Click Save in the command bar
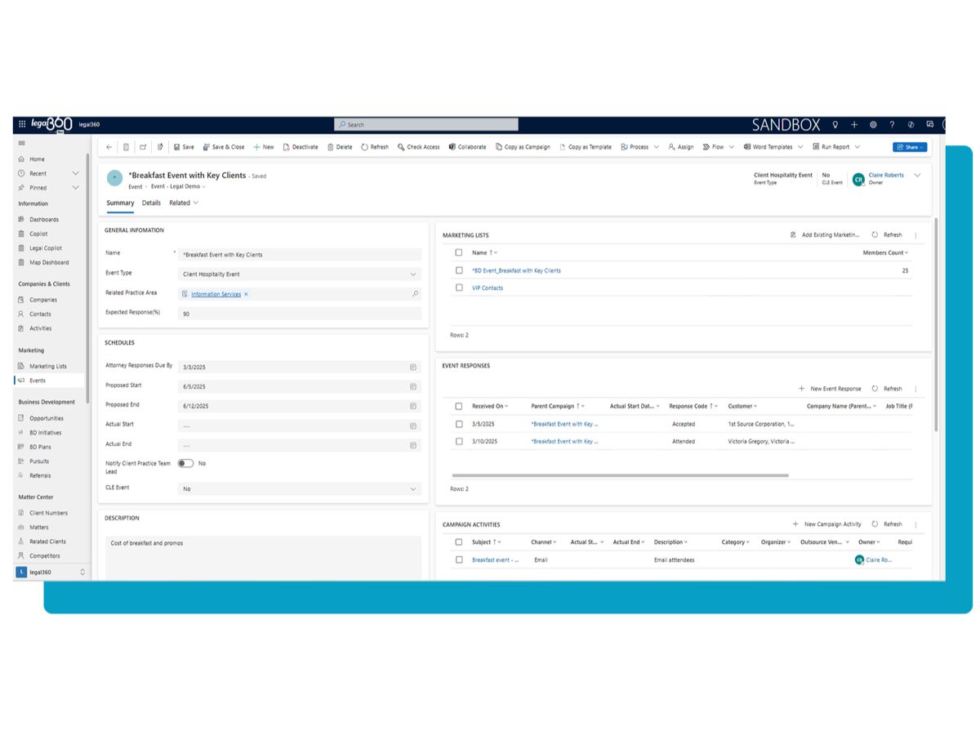 [183, 147]
